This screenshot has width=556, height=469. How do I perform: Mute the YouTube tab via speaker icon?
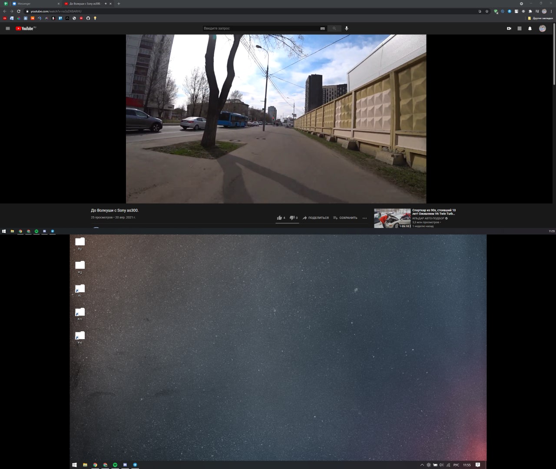(x=106, y=3)
